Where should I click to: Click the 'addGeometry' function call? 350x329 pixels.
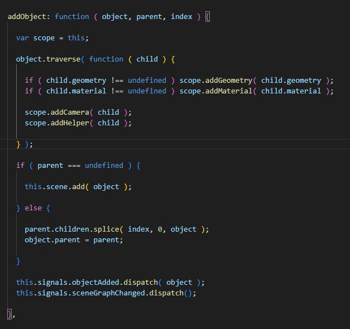pyautogui.click(x=228, y=81)
